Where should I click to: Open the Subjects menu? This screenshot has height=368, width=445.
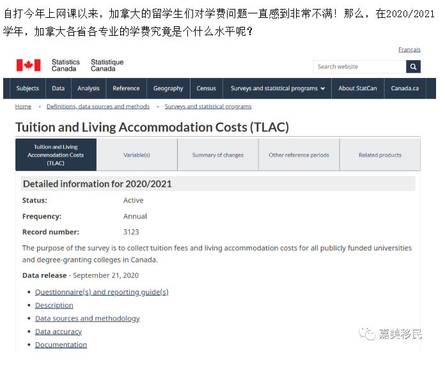(27, 89)
